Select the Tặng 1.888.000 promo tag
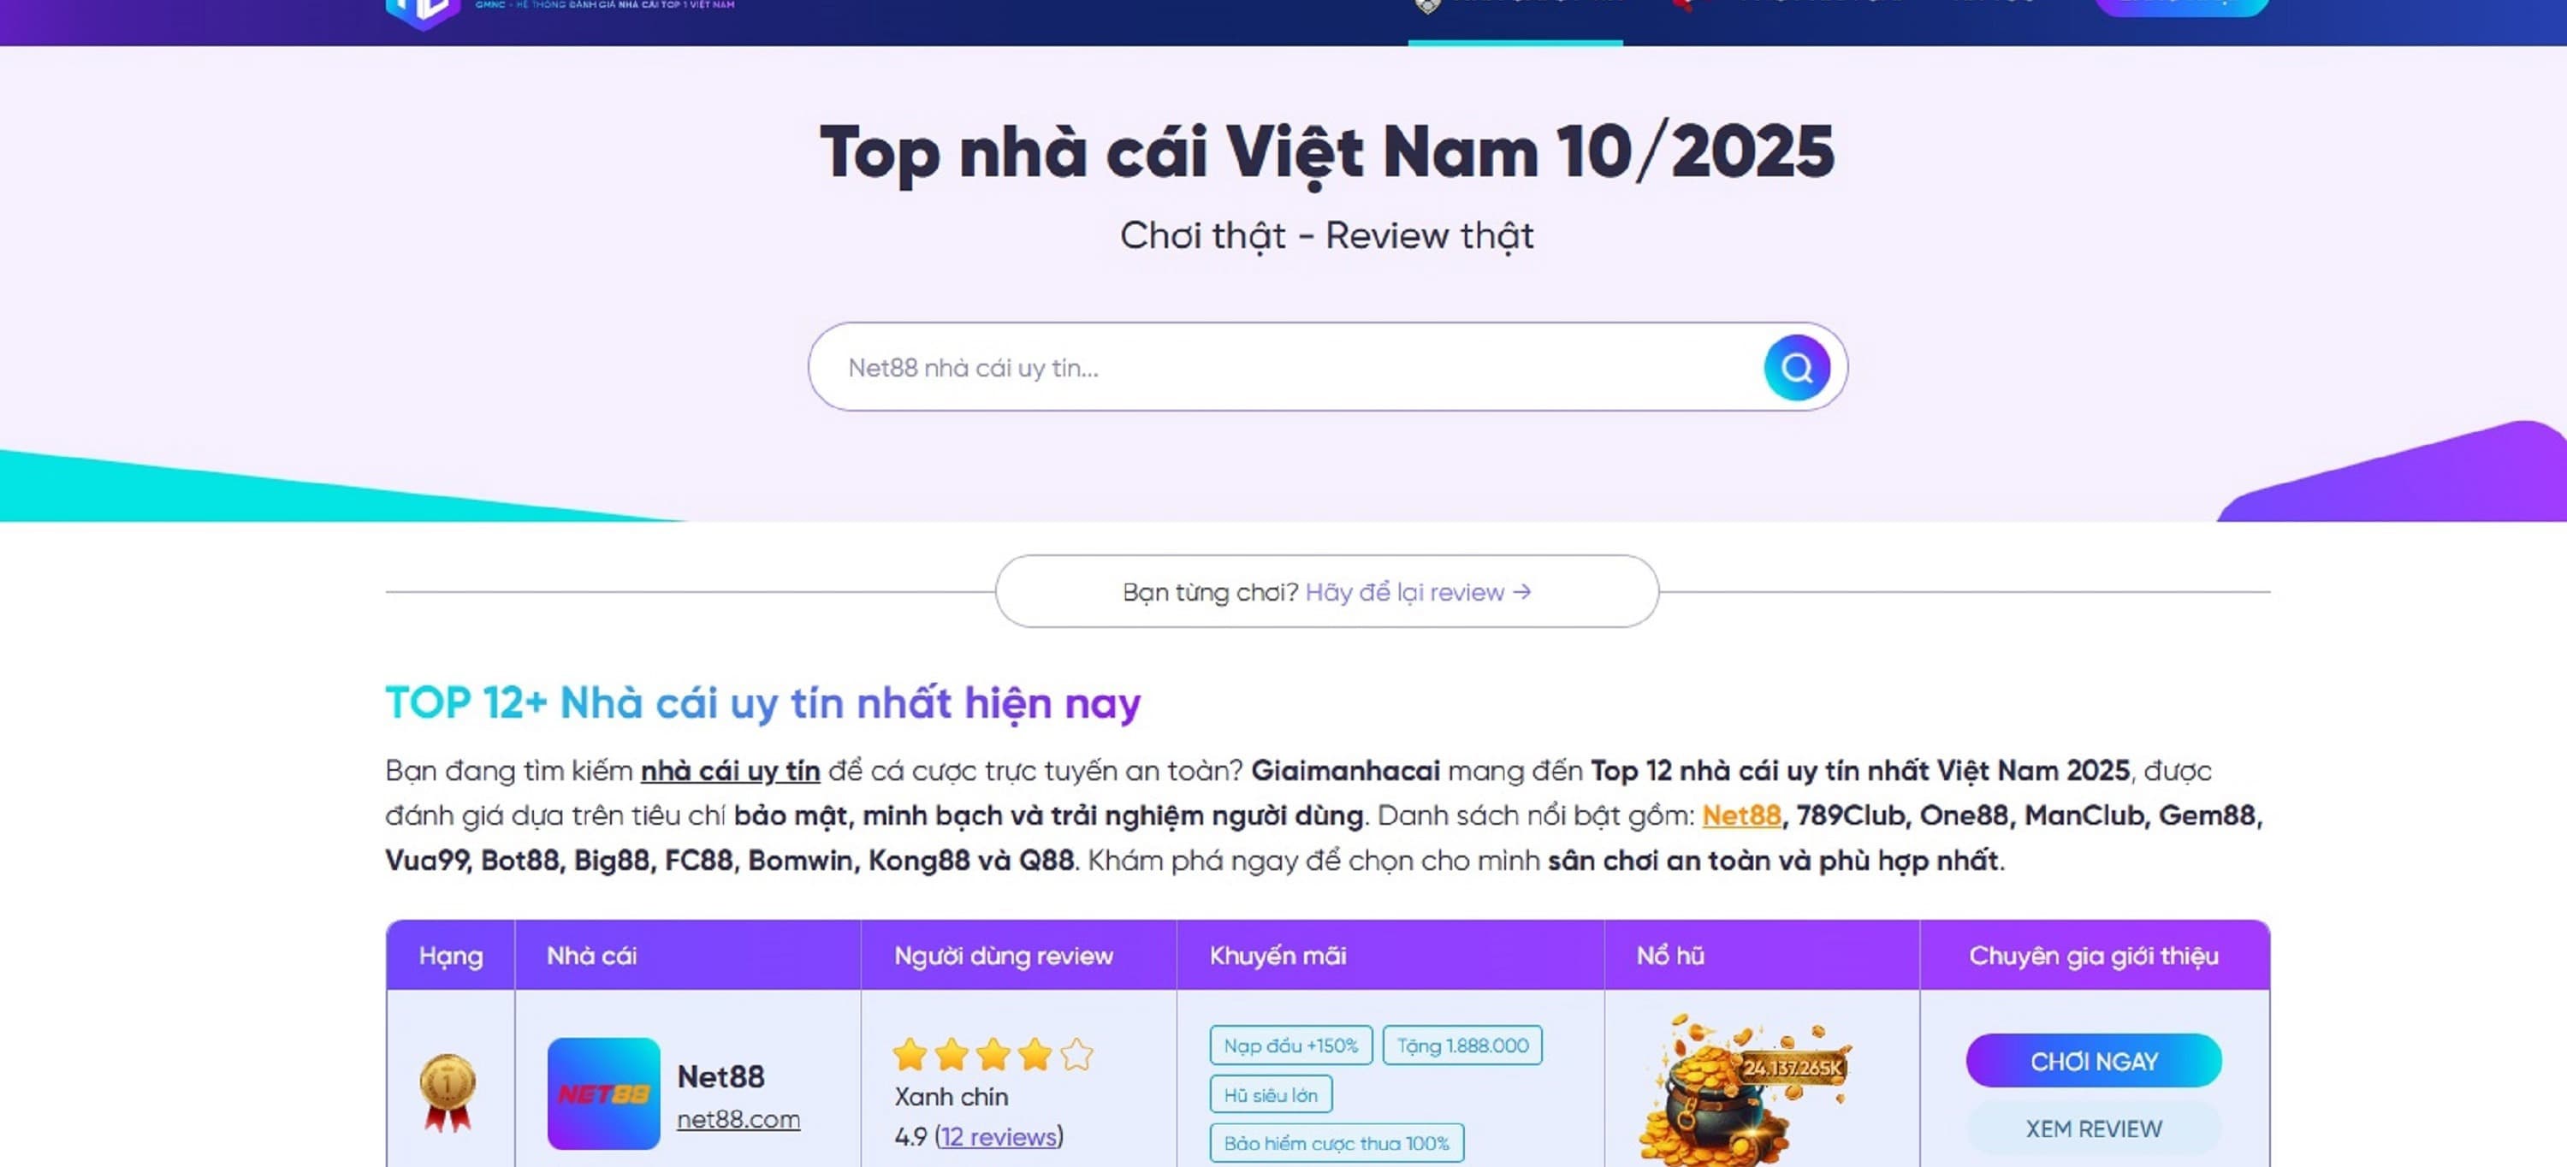This screenshot has height=1167, width=2567. tap(1461, 1046)
